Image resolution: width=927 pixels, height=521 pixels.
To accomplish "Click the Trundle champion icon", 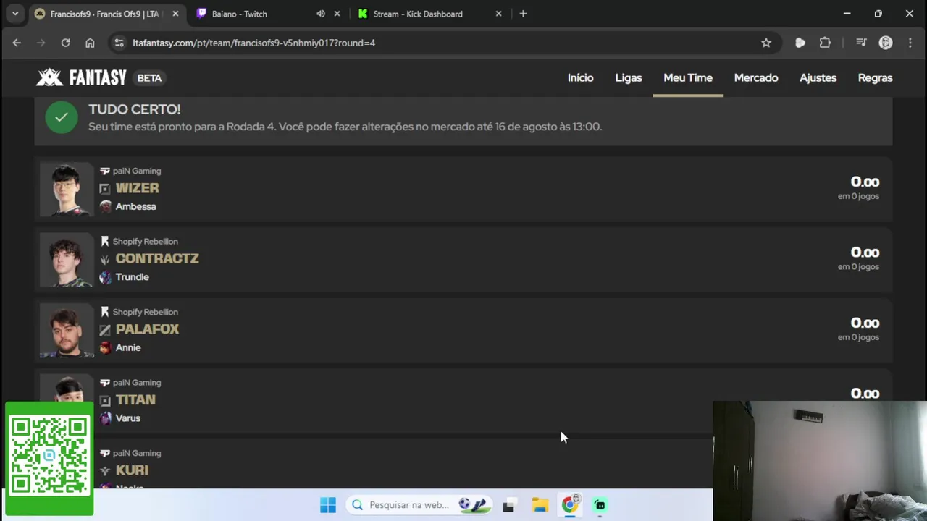I will [106, 277].
